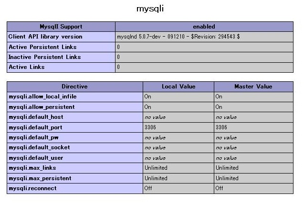Select the Client API library version label
304x203 pixels.
point(45,37)
